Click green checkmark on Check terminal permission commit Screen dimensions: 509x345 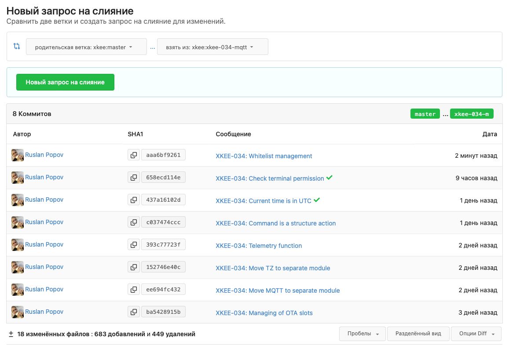click(330, 178)
